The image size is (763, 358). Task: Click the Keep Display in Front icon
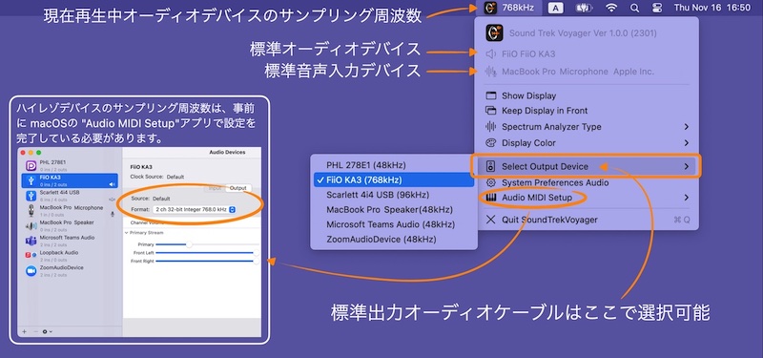coord(491,111)
